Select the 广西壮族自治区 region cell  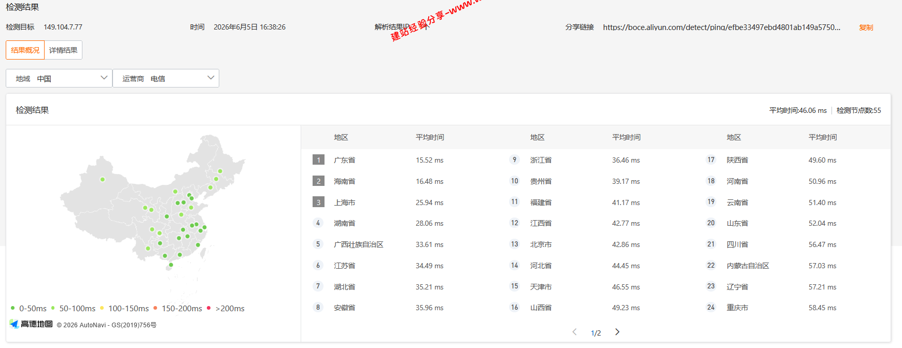point(359,244)
